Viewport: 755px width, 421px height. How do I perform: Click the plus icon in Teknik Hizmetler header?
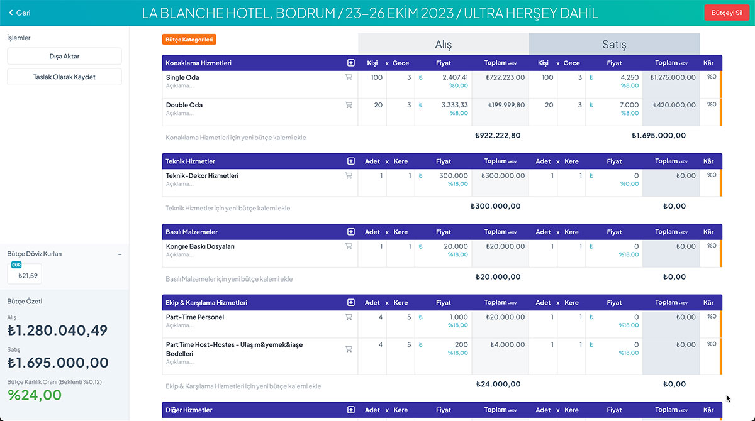[350, 161]
